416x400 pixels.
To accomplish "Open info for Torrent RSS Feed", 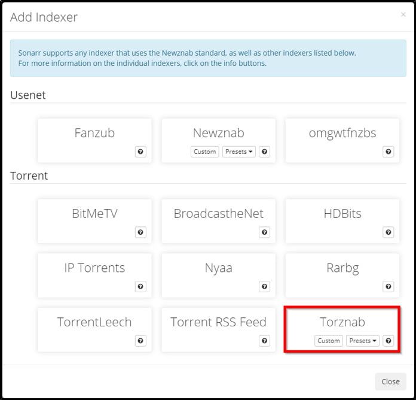I will pyautogui.click(x=264, y=341).
